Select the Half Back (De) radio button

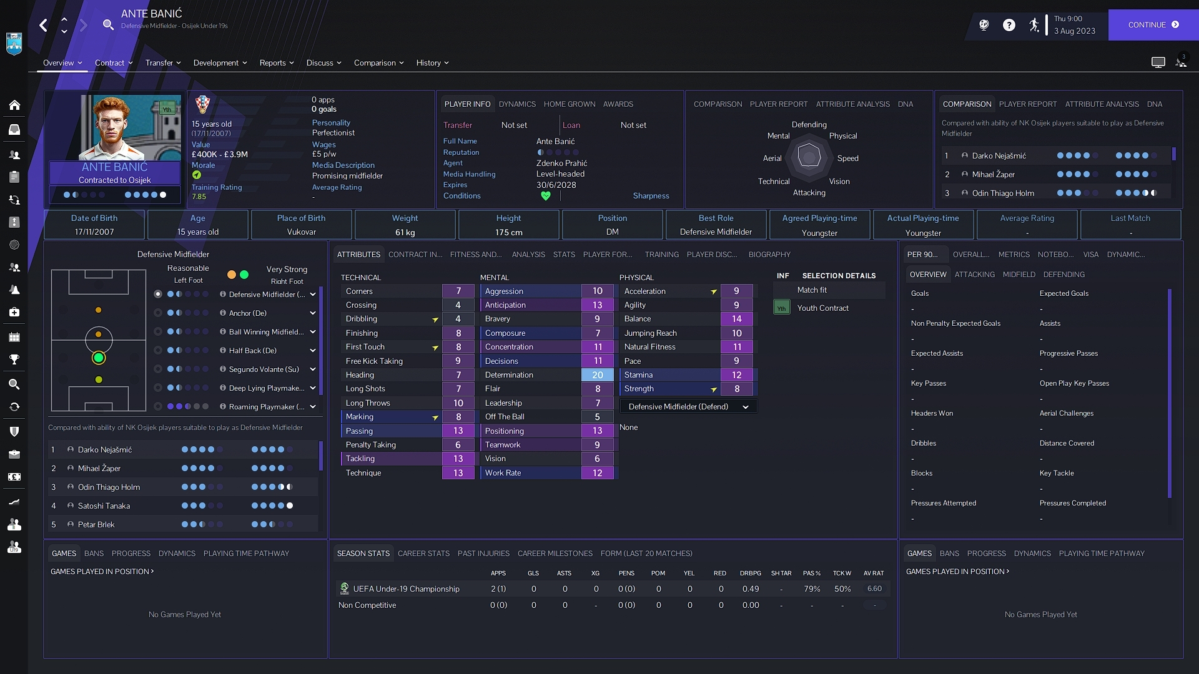click(158, 351)
